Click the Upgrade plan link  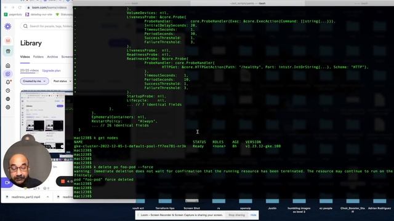(x=51, y=71)
